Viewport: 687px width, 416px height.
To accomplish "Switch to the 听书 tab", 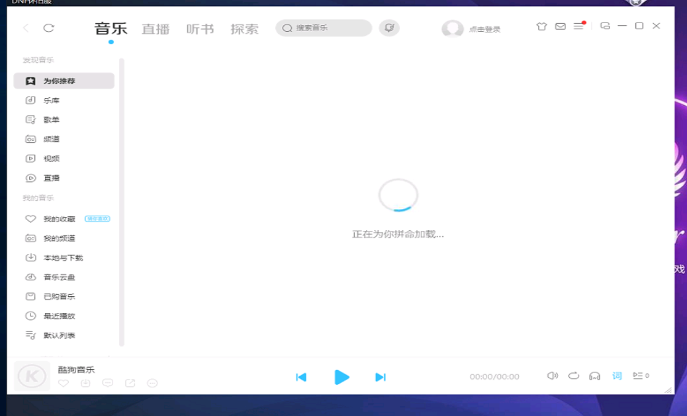I will pos(200,29).
